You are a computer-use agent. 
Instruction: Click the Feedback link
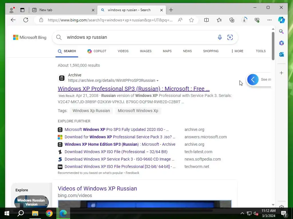132,173
